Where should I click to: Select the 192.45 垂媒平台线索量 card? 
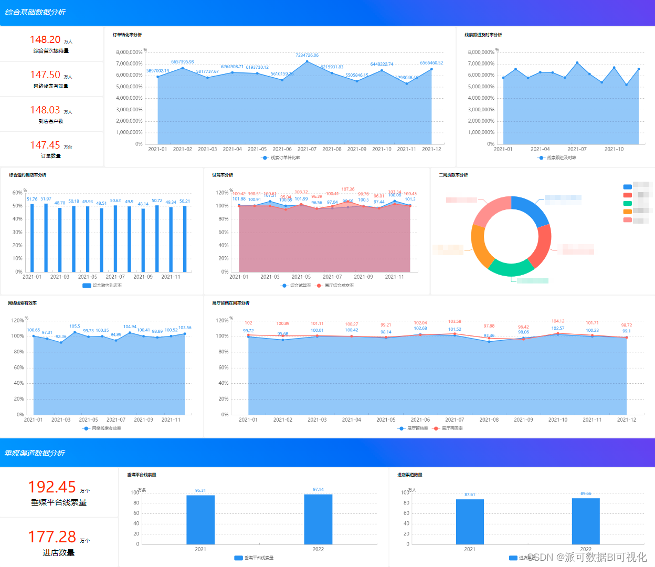[x=59, y=492]
